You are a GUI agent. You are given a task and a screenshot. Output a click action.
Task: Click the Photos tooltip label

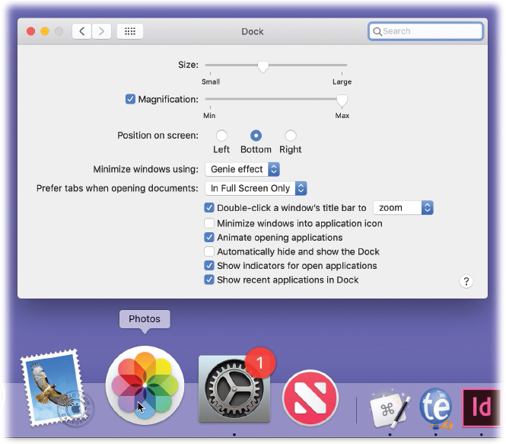145,319
